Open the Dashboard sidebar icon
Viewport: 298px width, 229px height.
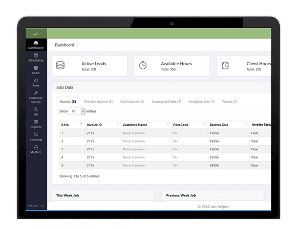[36, 43]
